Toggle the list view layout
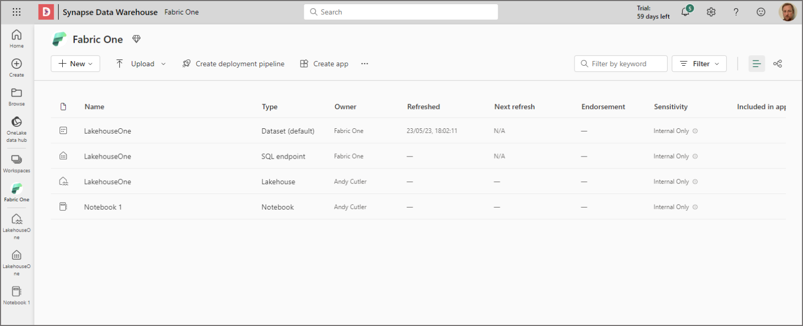This screenshot has height=326, width=803. (756, 63)
